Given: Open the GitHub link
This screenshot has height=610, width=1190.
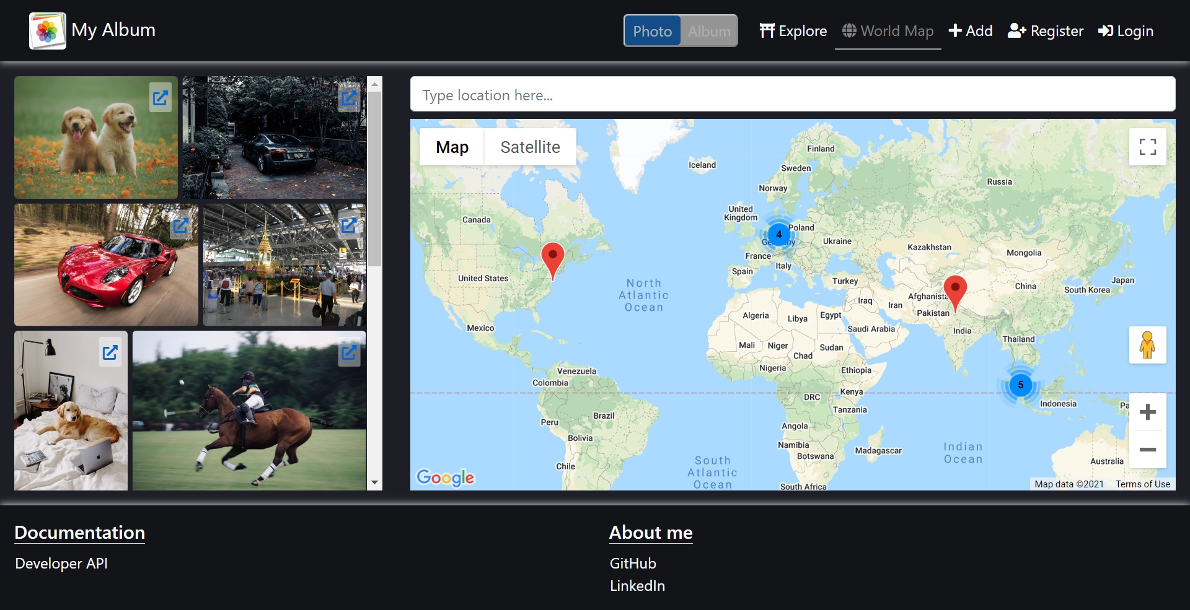Looking at the screenshot, I should 633,564.
